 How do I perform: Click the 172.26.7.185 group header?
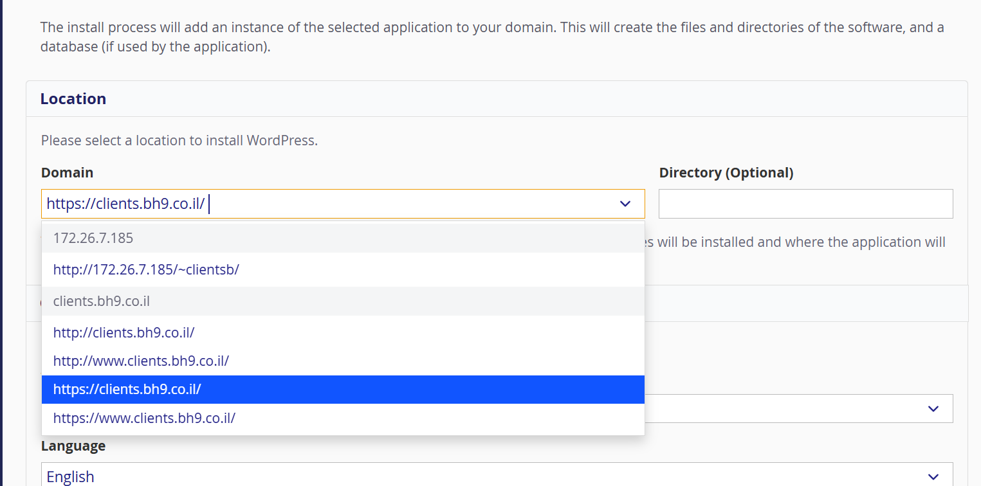[343, 238]
